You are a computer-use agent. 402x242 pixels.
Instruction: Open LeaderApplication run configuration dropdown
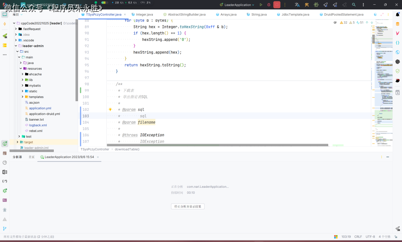point(237,5)
